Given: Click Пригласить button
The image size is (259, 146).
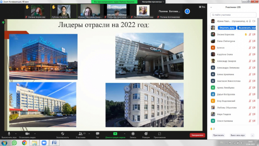Looking at the screenshot, I should click(x=218, y=135).
